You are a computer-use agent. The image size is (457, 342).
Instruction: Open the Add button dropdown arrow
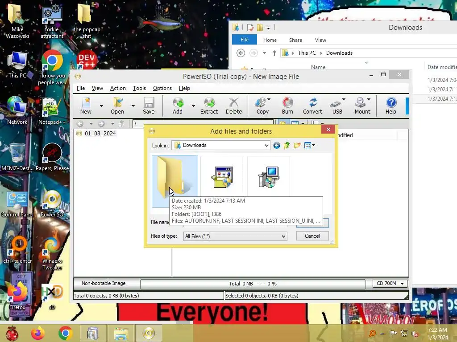coord(193,106)
